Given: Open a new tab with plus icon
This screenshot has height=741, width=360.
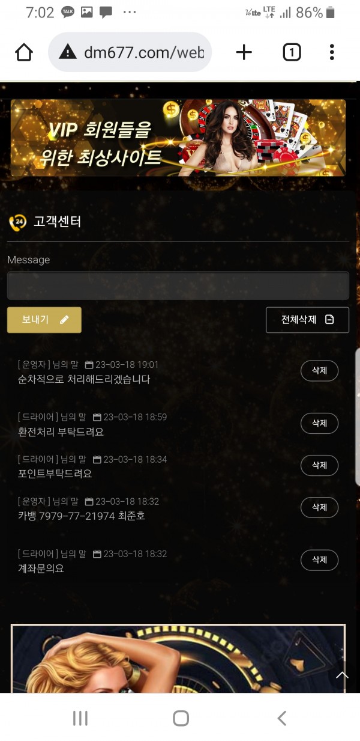Looking at the screenshot, I should tap(244, 53).
